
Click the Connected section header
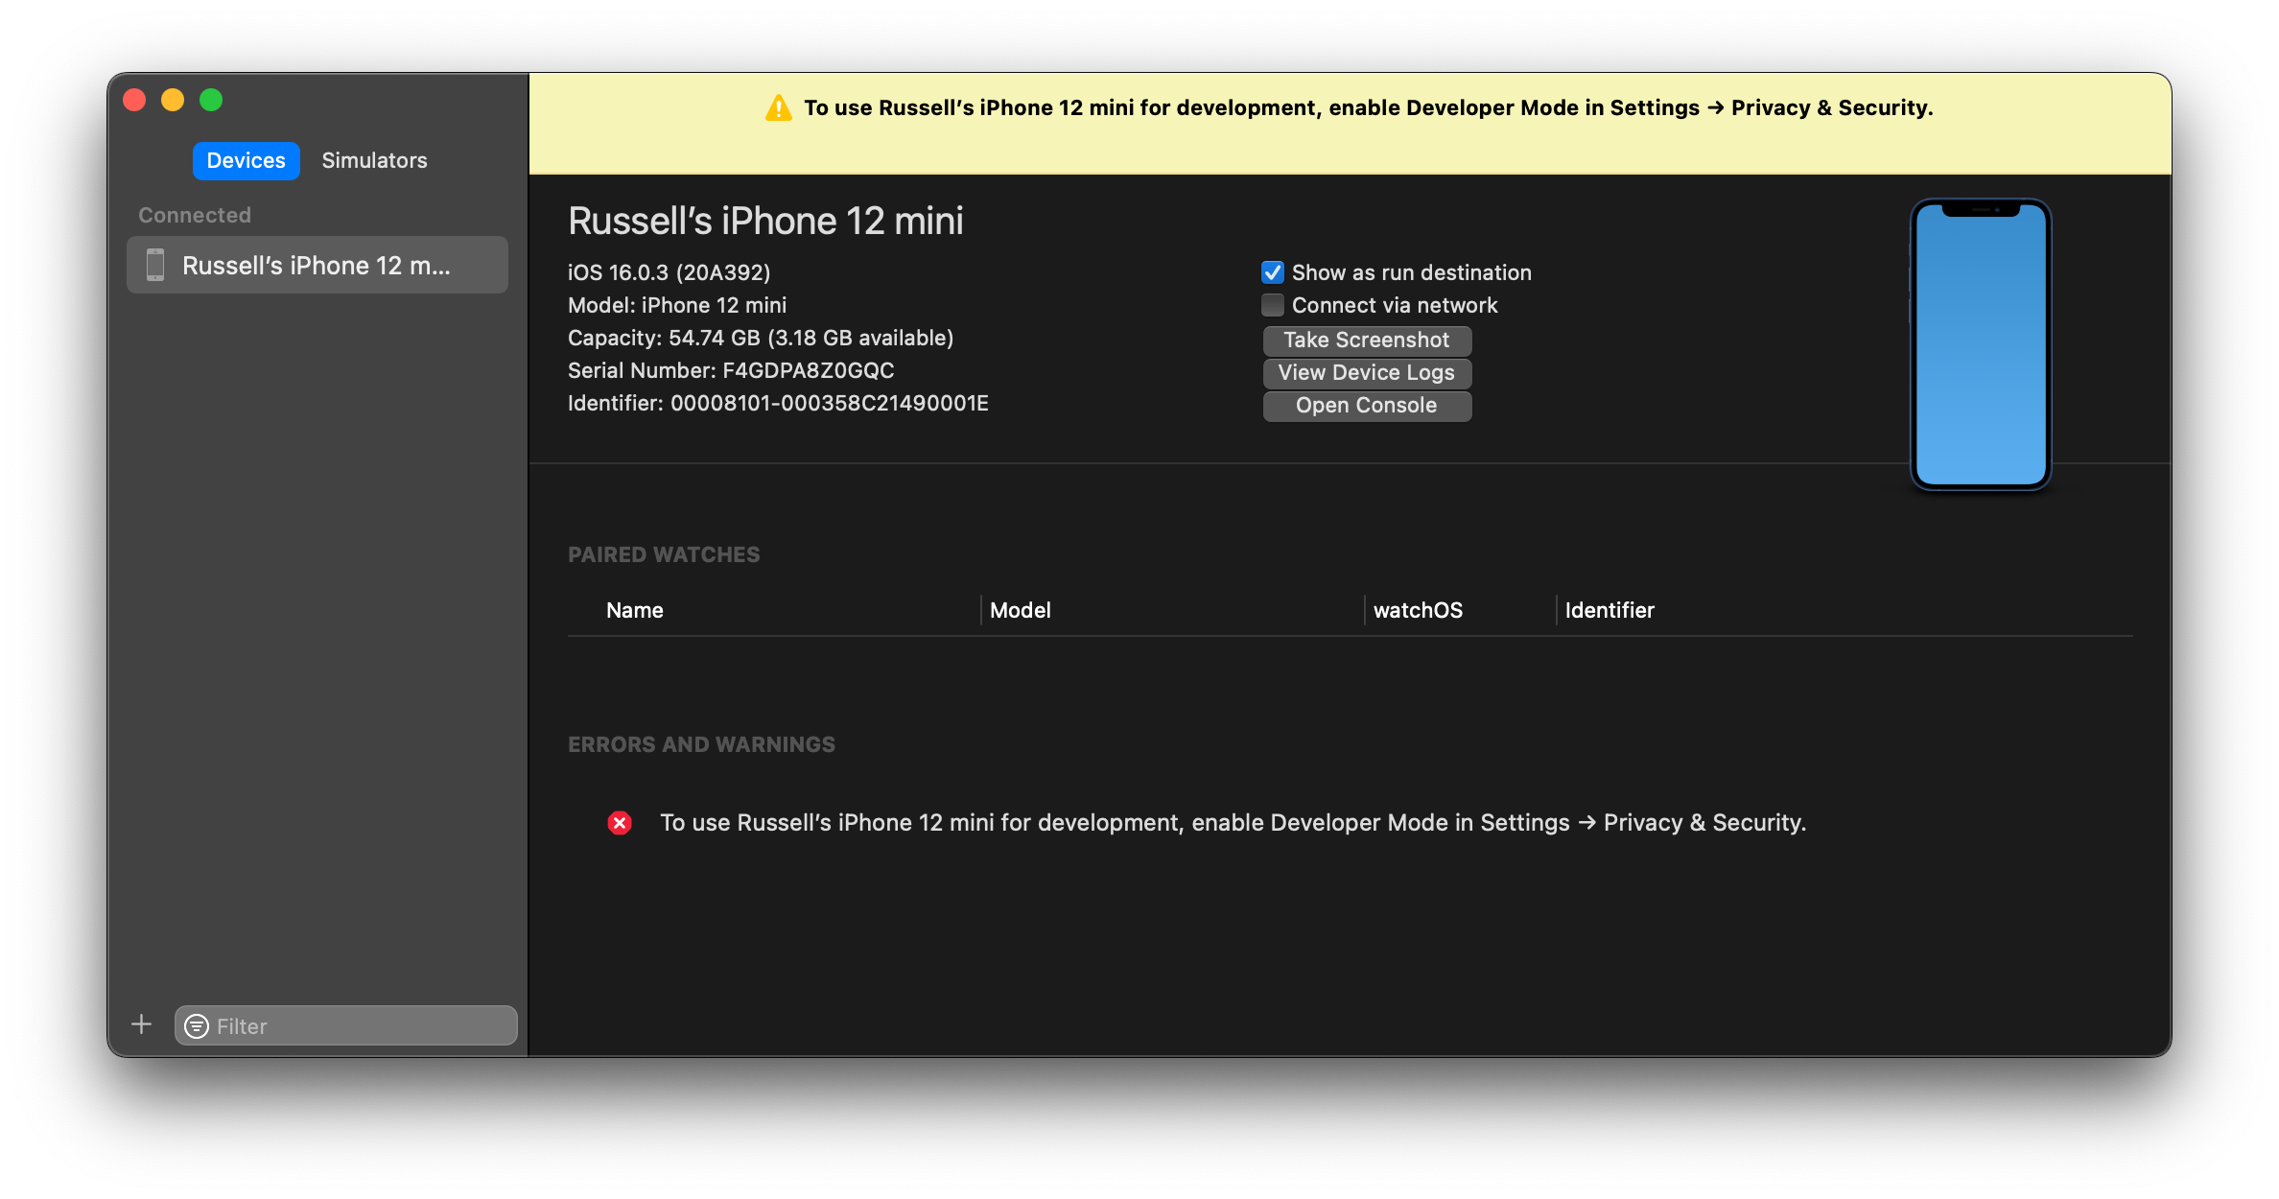coord(195,214)
